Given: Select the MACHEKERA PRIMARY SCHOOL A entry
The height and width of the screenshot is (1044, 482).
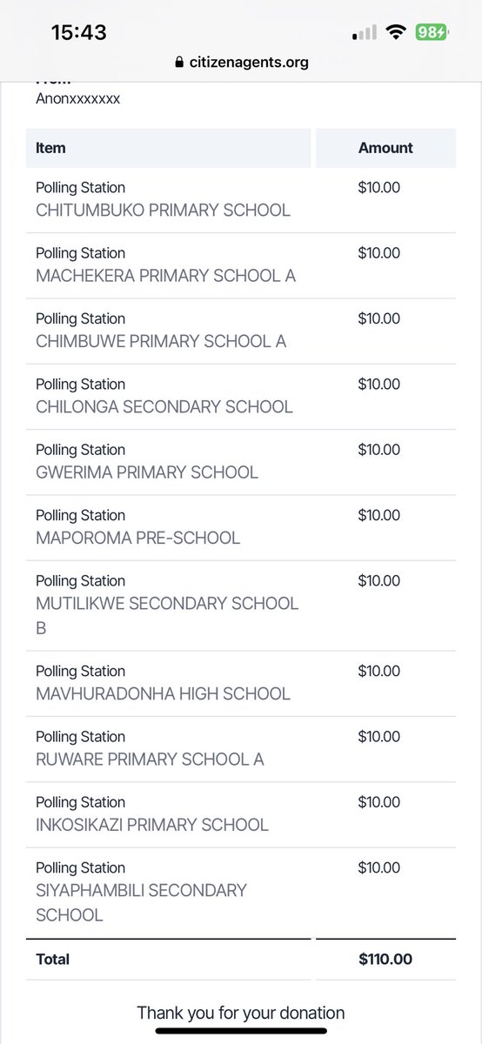Looking at the screenshot, I should pos(241,265).
